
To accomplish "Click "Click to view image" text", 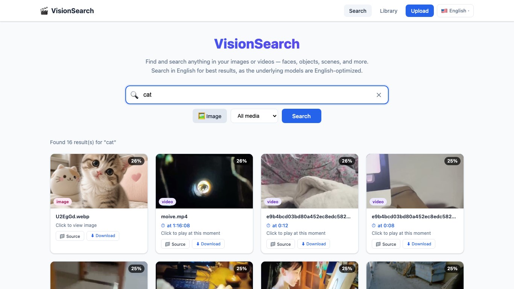I will tap(76, 225).
